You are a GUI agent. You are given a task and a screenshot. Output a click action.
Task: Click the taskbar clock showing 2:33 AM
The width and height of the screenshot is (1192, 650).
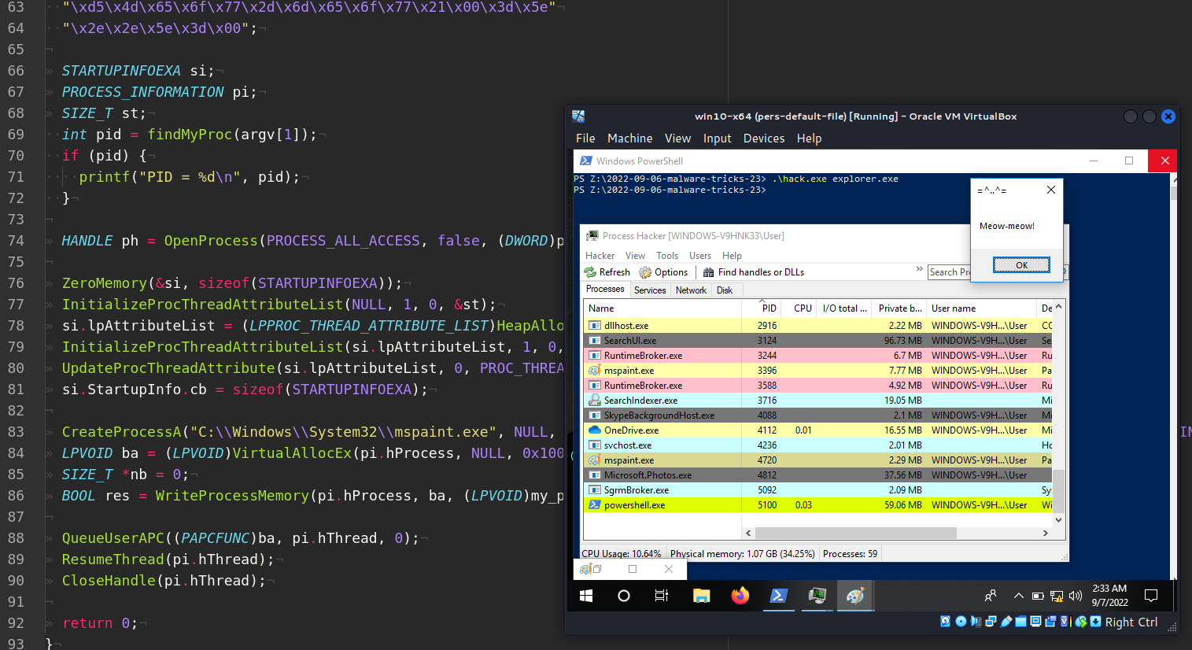point(1109,596)
